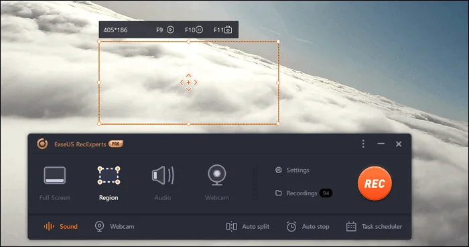Open the three-dot more options menu
469x247 pixels.
pyautogui.click(x=363, y=144)
